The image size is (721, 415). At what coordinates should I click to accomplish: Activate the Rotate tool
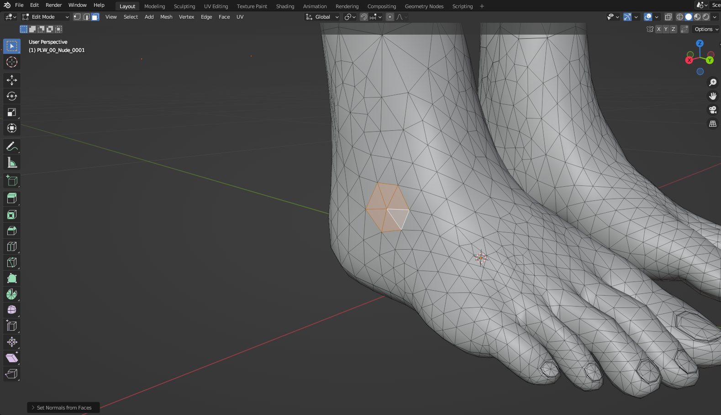click(x=12, y=96)
